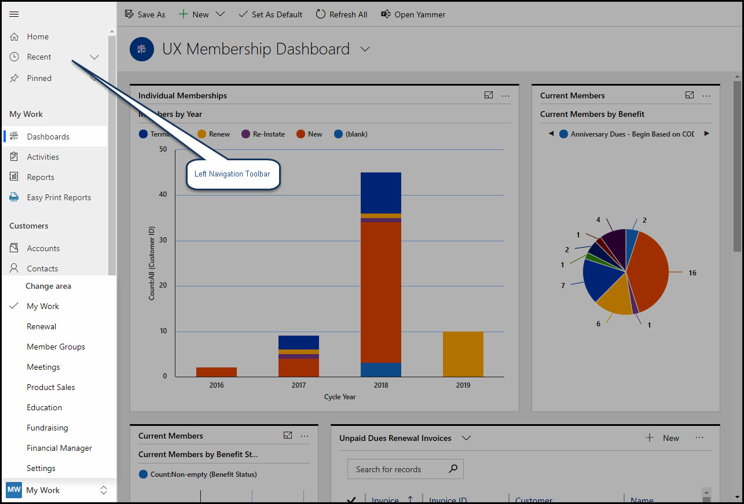
Task: Pop out the Individual Memberships chart
Action: pyautogui.click(x=488, y=95)
